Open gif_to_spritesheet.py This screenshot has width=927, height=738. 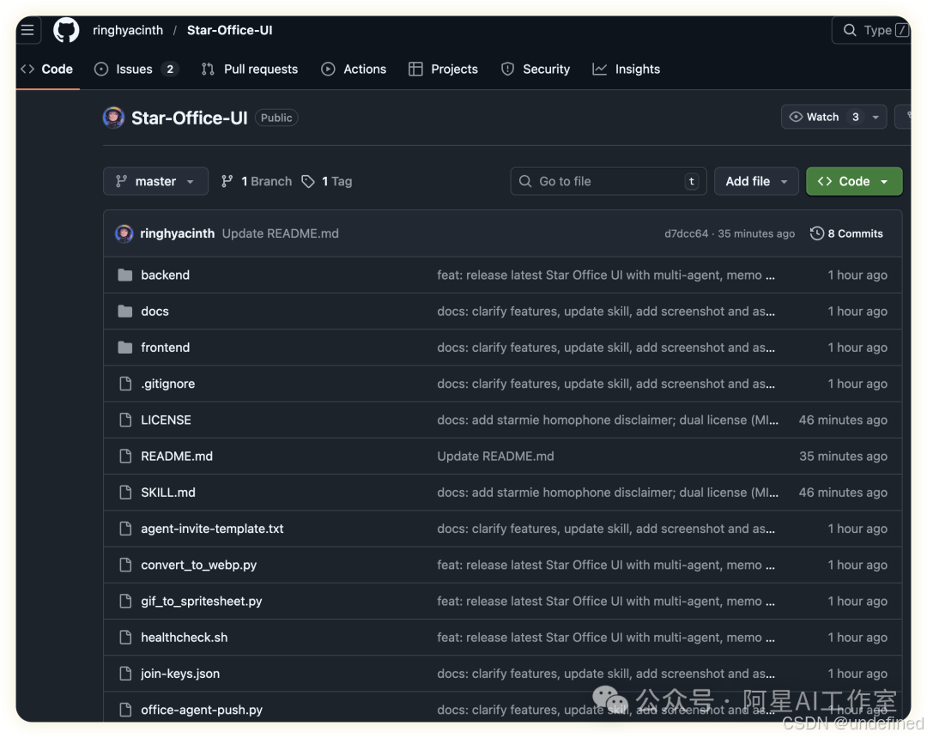(202, 602)
